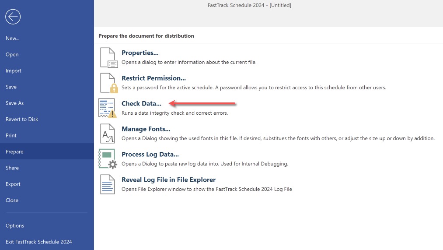Click Process Log Data... heading
The width and height of the screenshot is (443, 250).
[150, 155]
